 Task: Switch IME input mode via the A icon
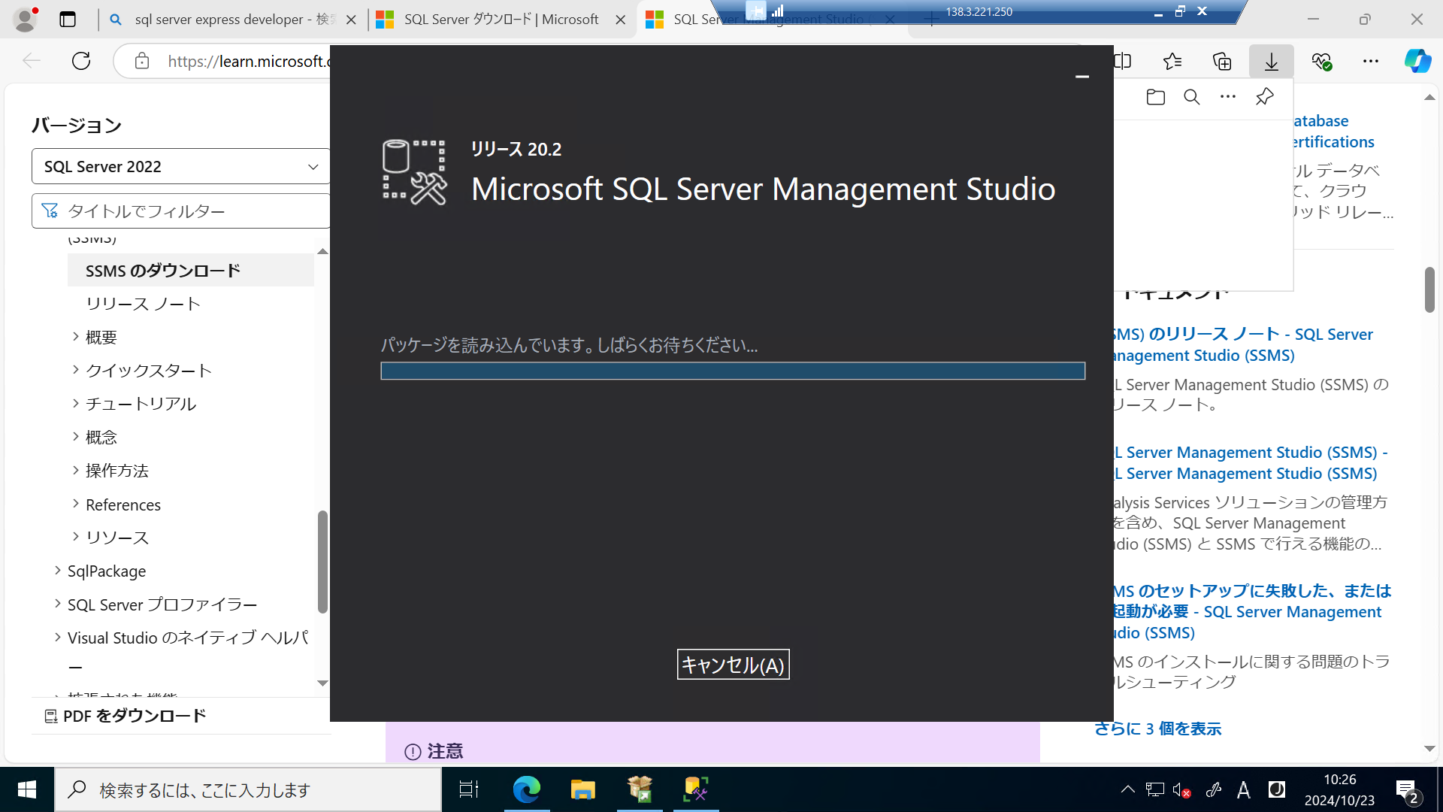tap(1244, 789)
